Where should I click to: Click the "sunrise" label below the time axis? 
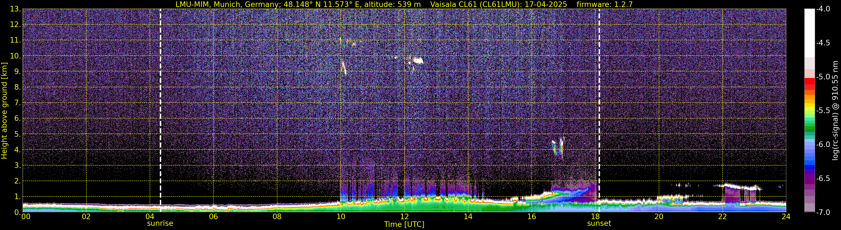pos(160,224)
